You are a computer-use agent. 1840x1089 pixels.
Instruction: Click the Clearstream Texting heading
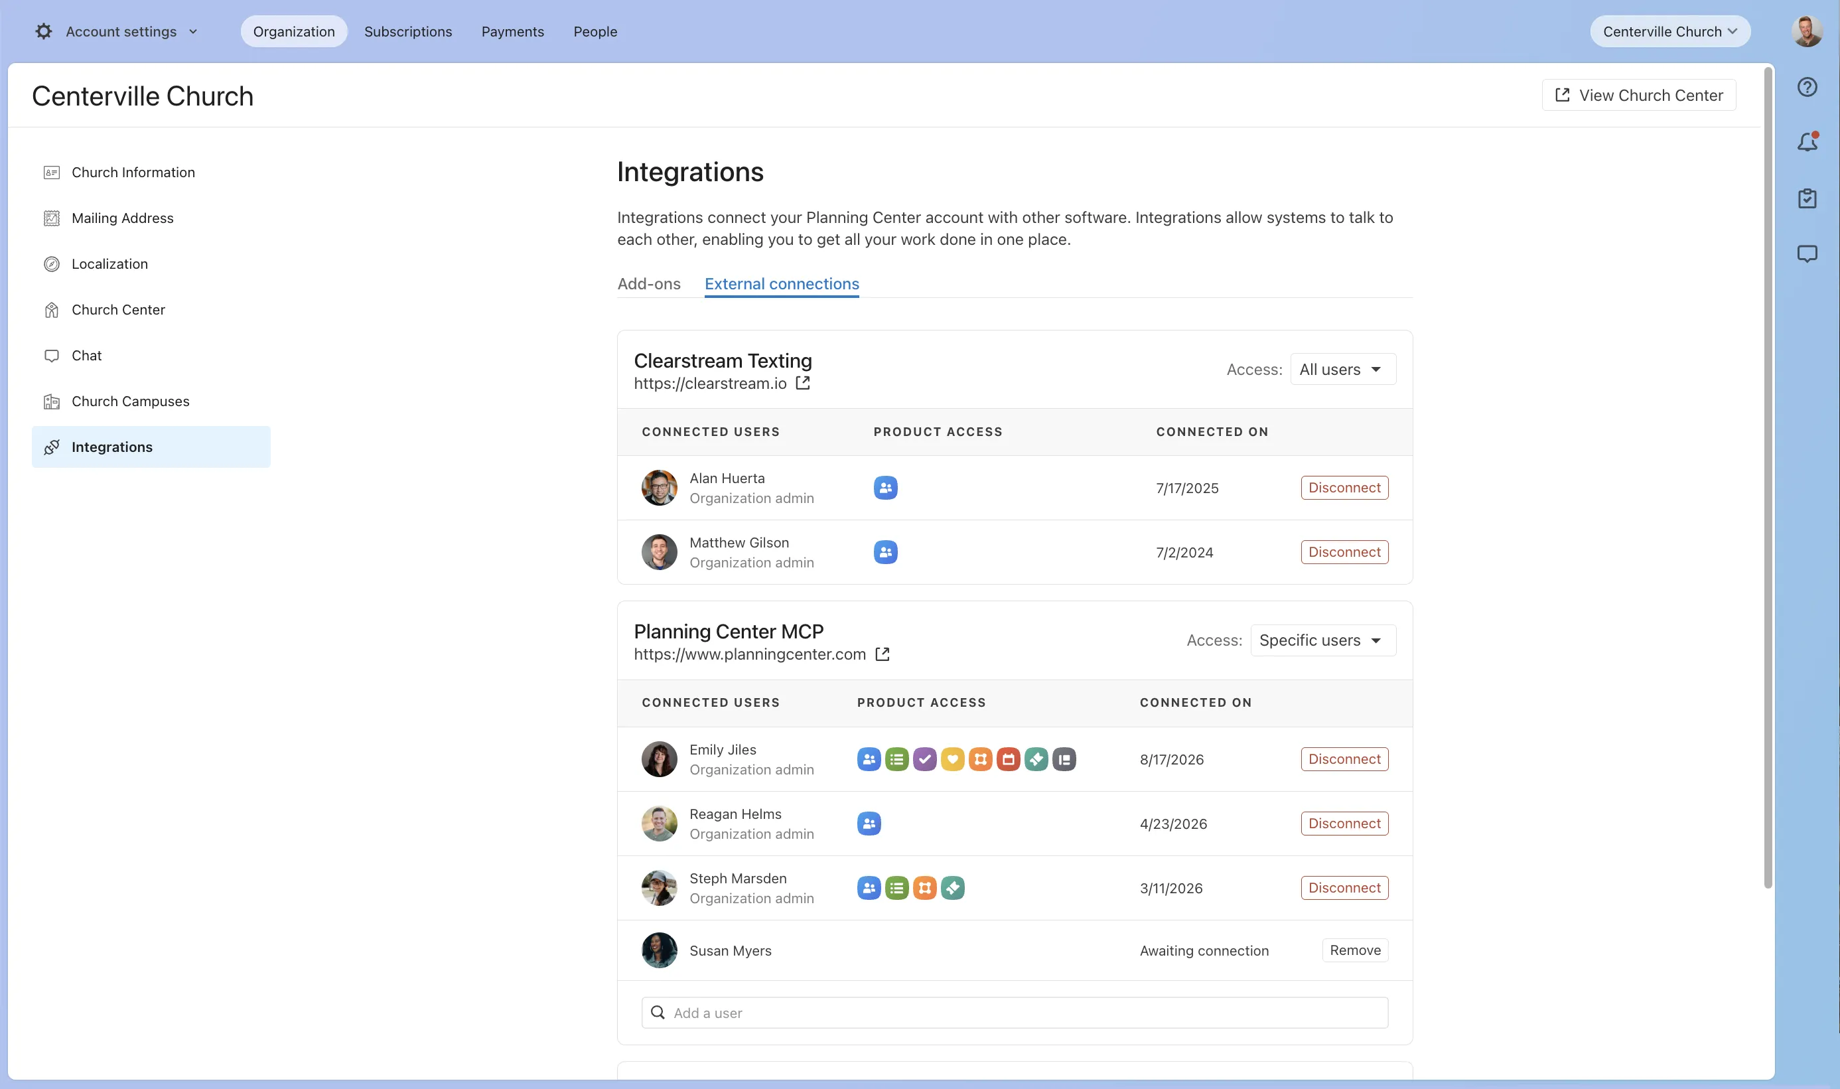pos(723,360)
